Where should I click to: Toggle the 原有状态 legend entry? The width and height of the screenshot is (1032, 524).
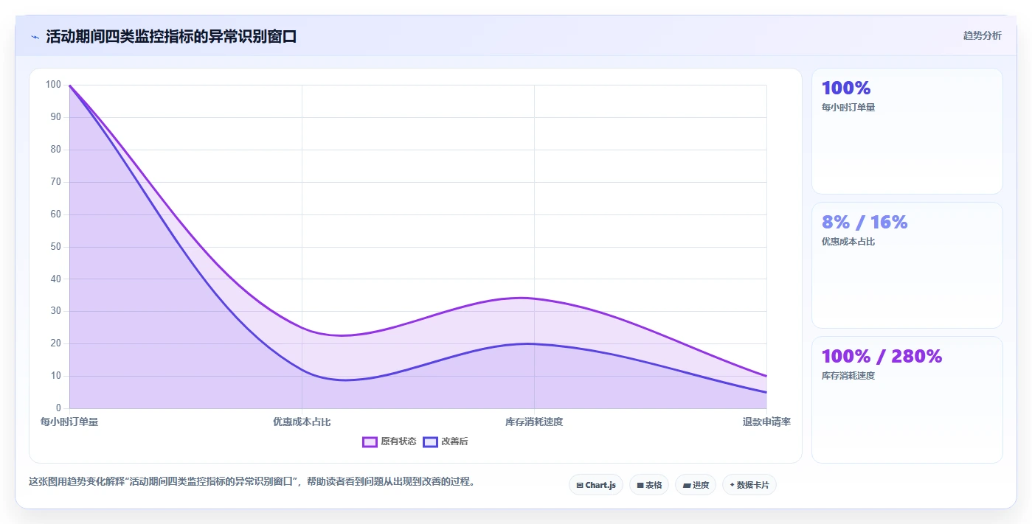[389, 441]
